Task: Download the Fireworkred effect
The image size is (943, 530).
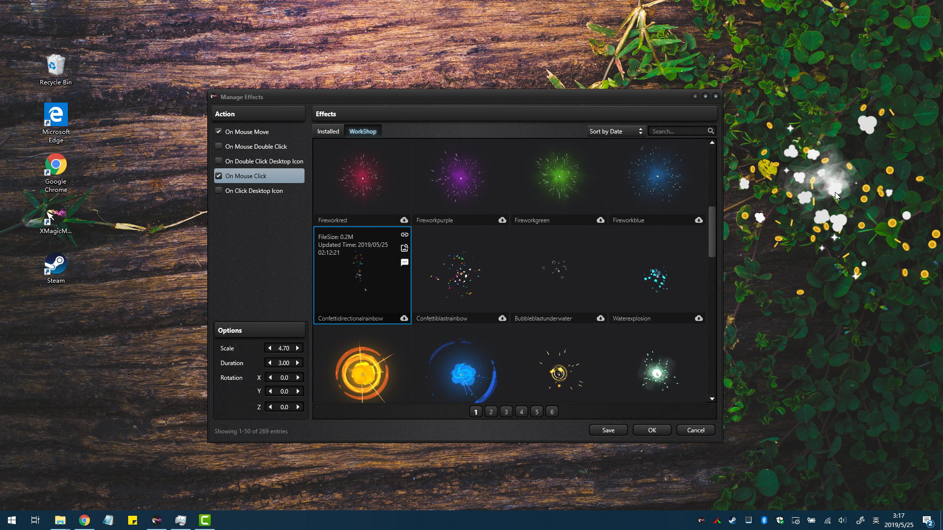Action: click(404, 220)
